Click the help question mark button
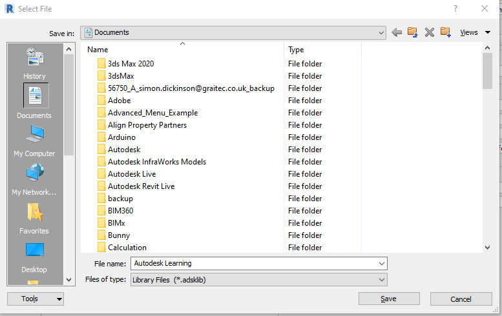502x316 pixels. click(455, 8)
